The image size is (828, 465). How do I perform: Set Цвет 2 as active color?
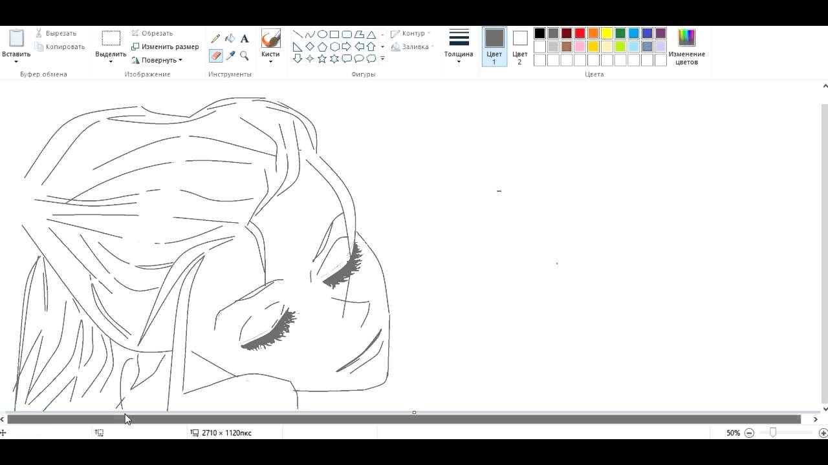520,46
